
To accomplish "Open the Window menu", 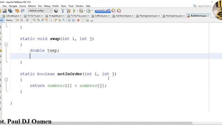I will click(x=79, y=6).
